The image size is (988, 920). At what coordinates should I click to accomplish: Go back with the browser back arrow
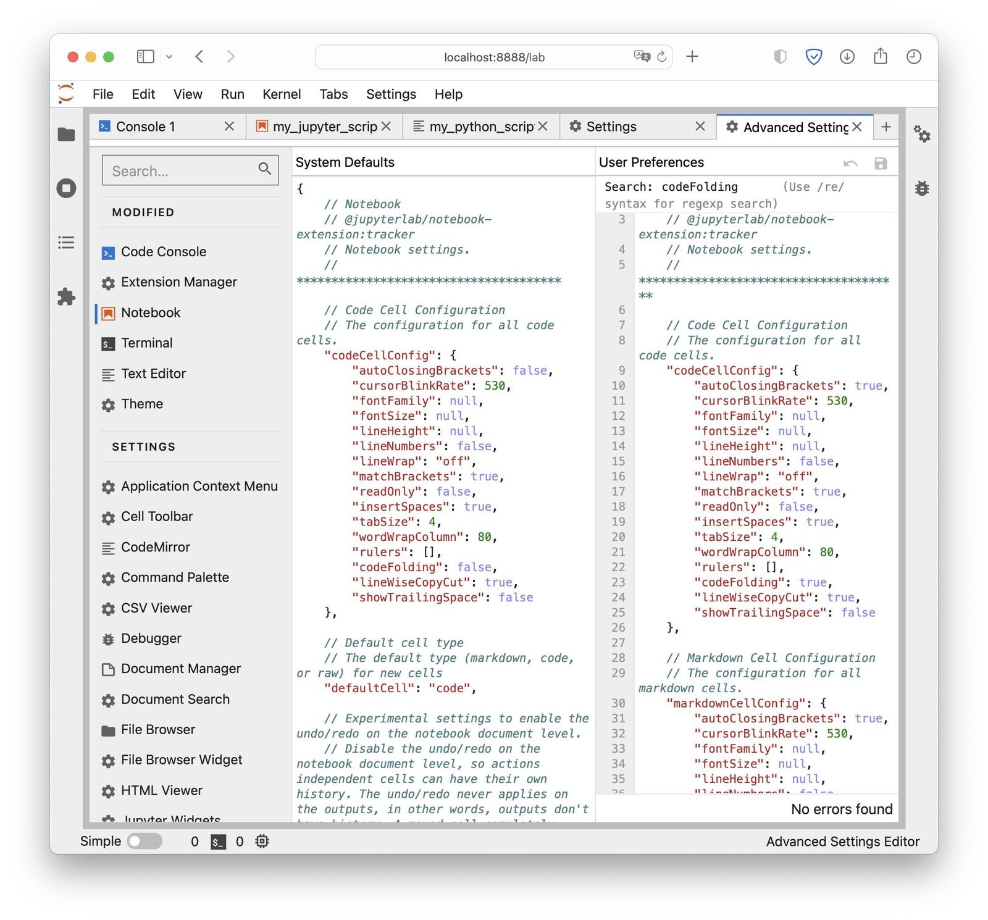[x=199, y=57]
